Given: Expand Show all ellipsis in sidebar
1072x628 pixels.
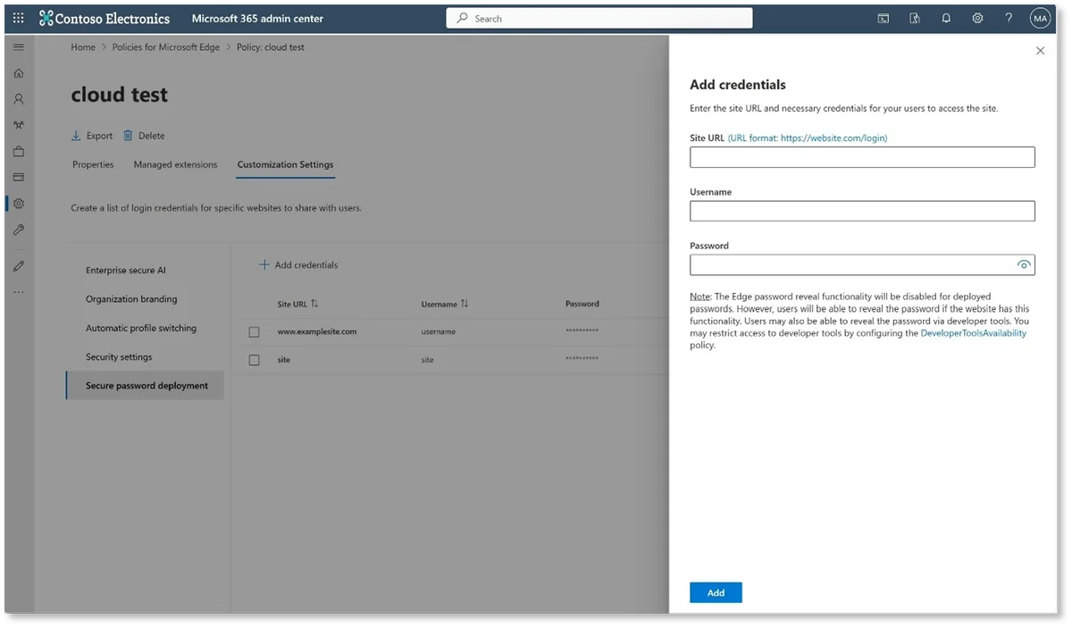Looking at the screenshot, I should pos(19,292).
